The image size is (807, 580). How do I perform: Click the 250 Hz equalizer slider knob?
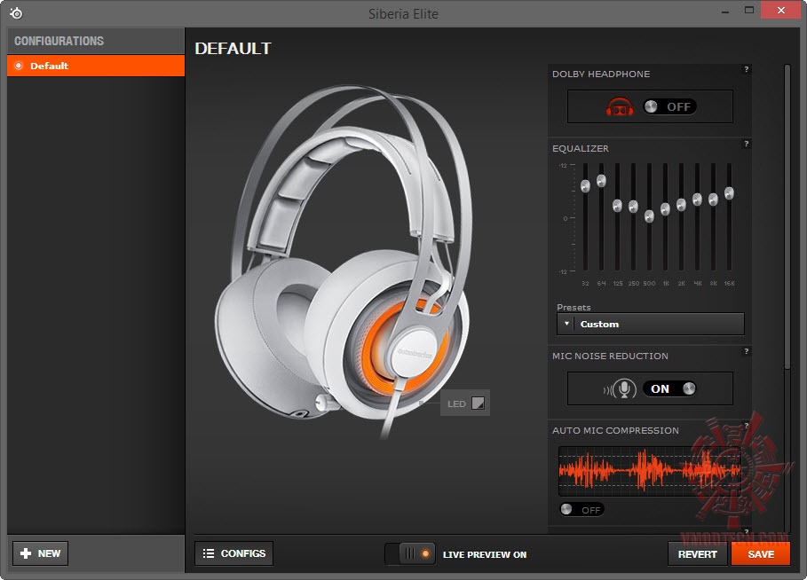(633, 207)
